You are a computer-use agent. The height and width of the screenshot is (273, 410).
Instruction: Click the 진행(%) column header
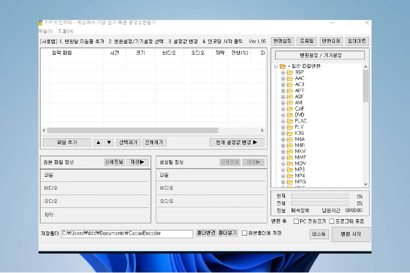coord(239,53)
